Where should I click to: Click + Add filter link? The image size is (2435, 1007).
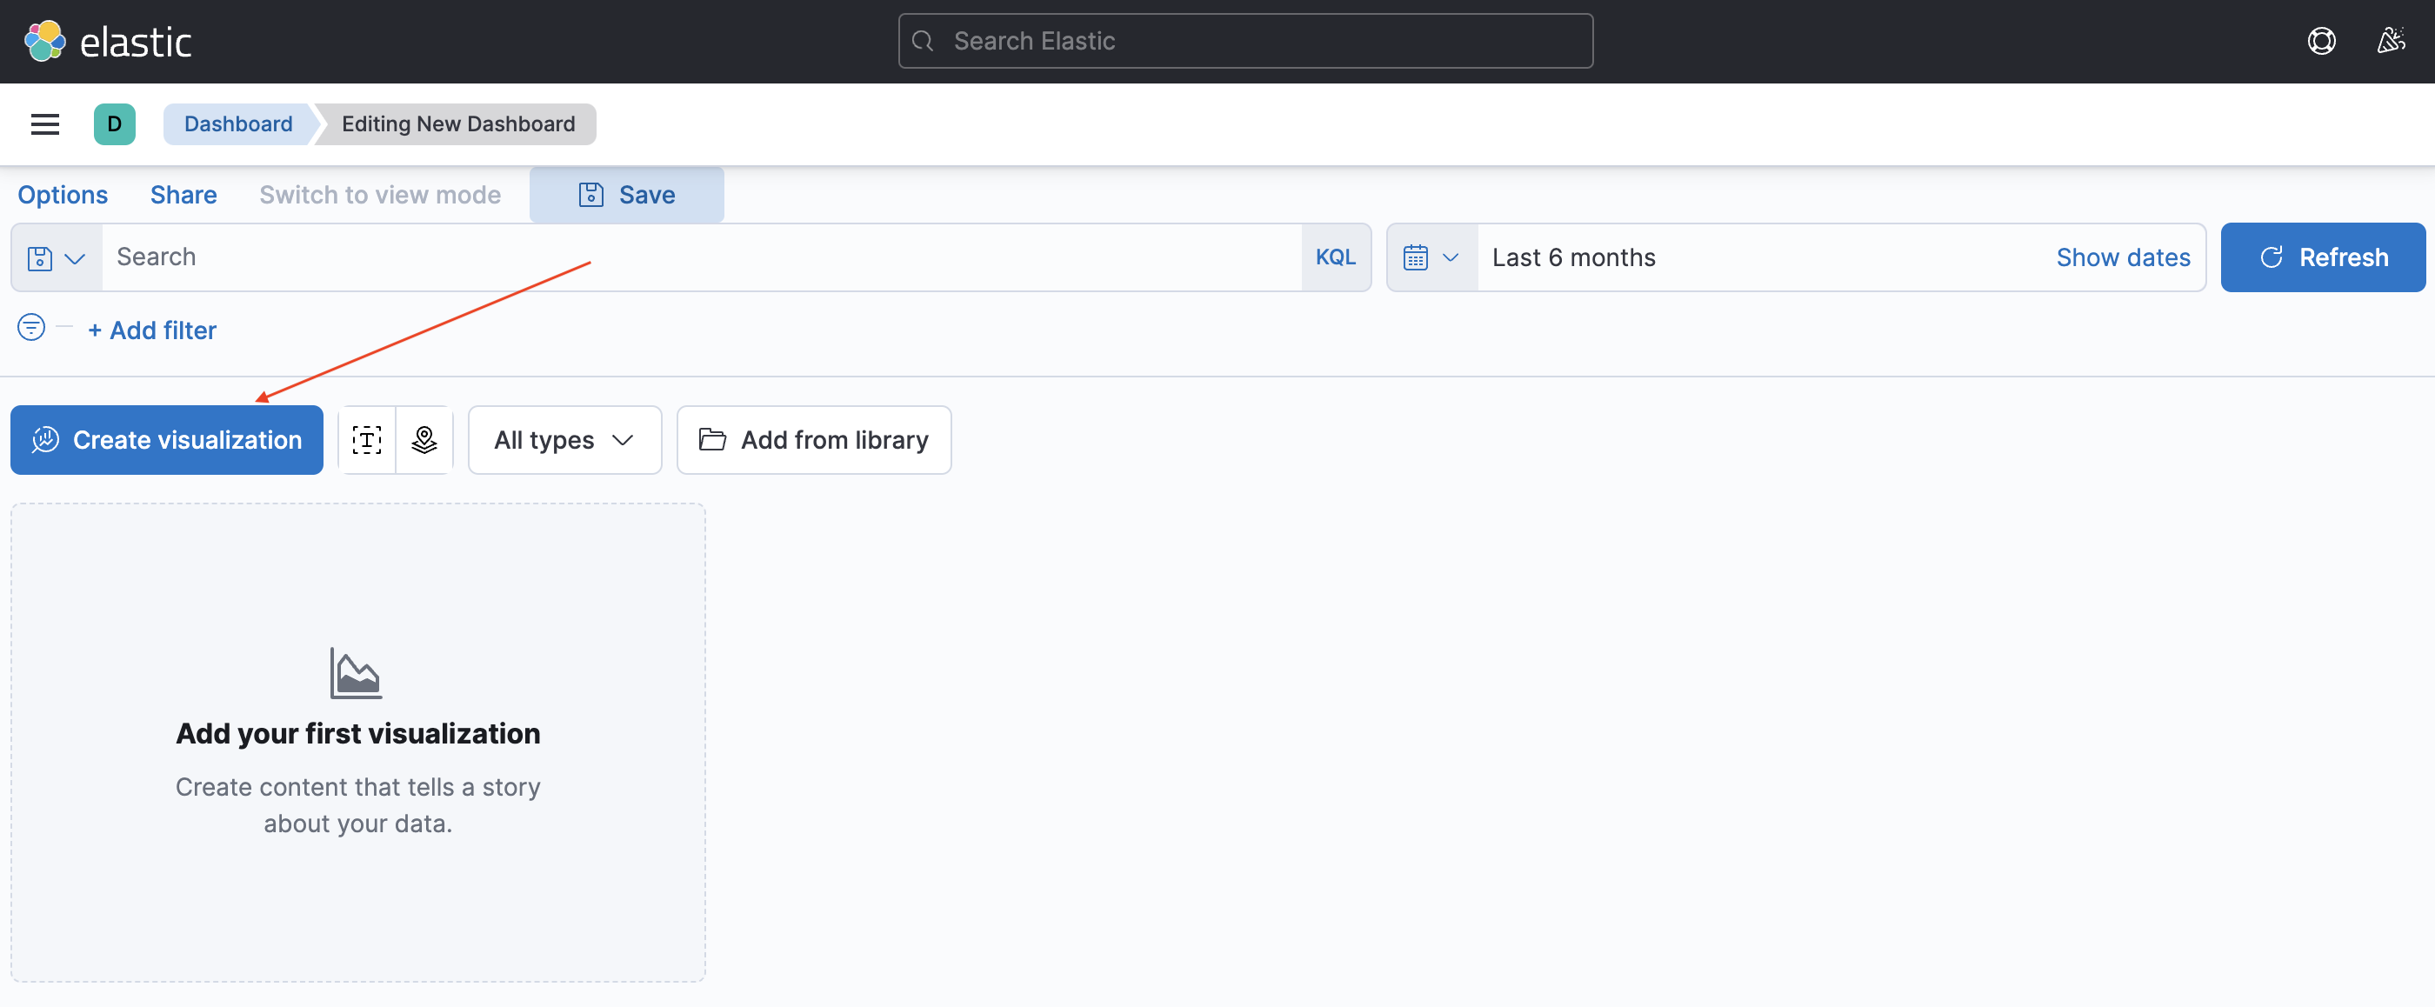pyautogui.click(x=152, y=330)
